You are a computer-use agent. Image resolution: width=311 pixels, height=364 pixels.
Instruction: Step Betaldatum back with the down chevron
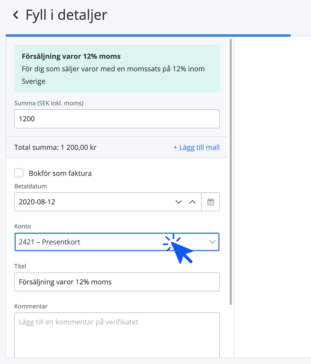pos(178,202)
